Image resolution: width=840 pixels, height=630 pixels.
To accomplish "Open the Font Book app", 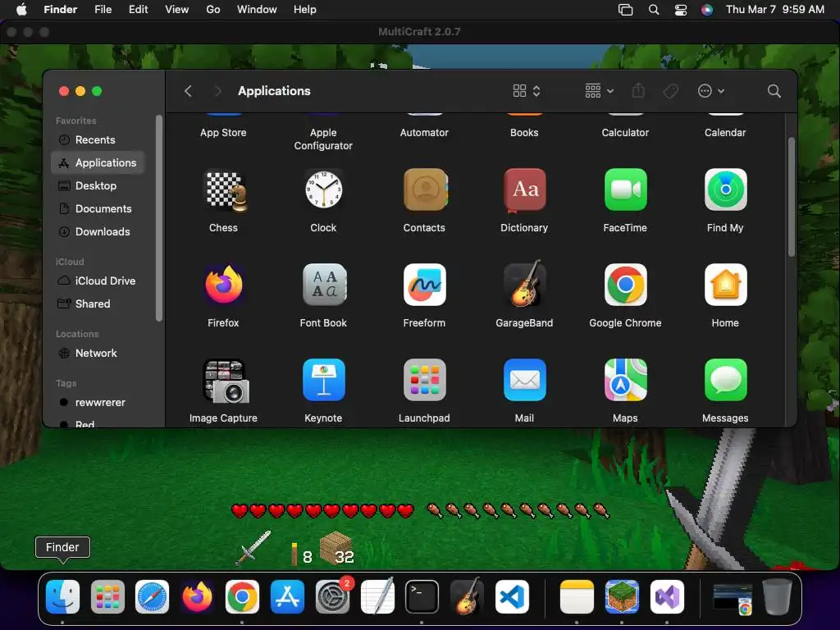I will pos(323,285).
